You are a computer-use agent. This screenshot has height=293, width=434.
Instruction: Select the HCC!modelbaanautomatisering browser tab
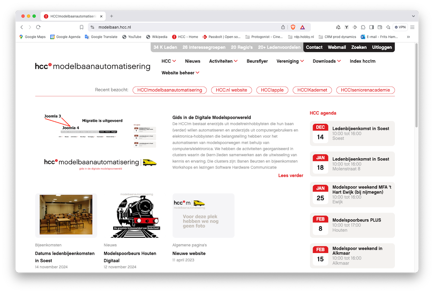point(73,16)
